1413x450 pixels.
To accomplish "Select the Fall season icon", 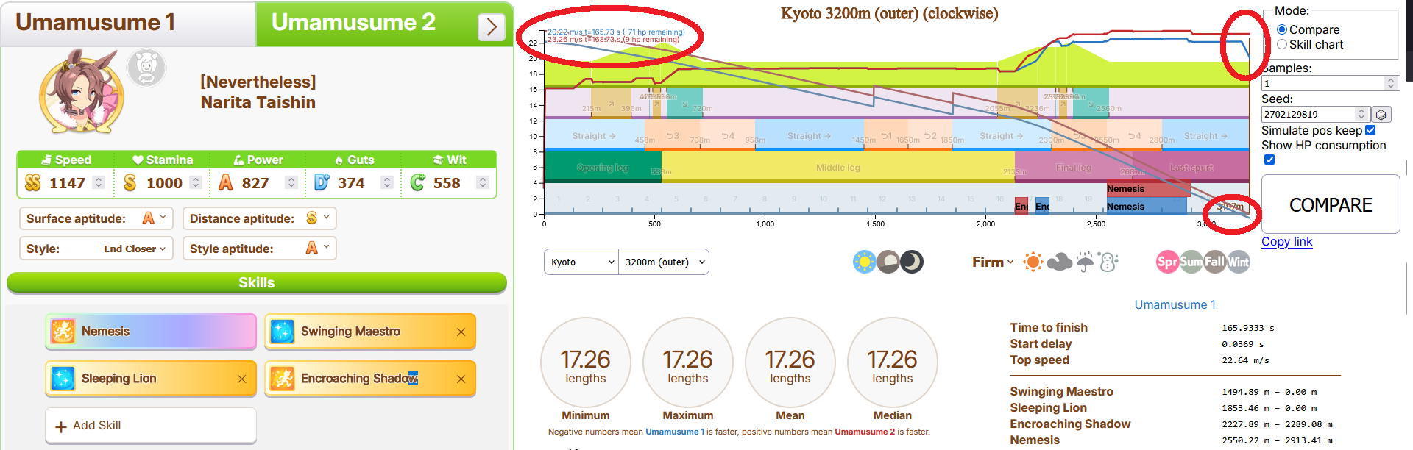I will pos(1215,262).
